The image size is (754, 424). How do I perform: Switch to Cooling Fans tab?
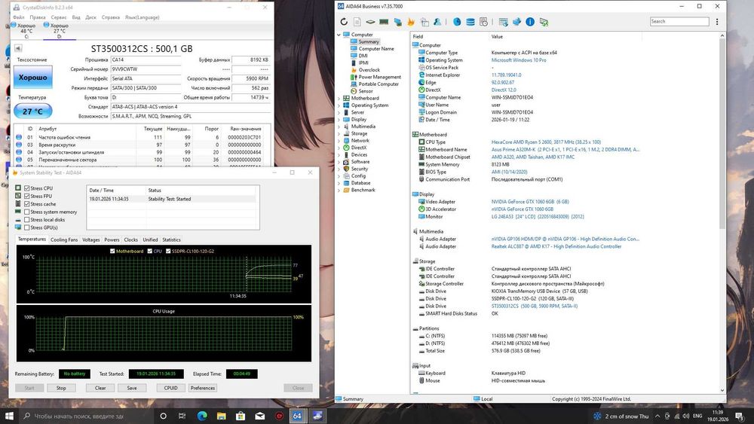64,239
